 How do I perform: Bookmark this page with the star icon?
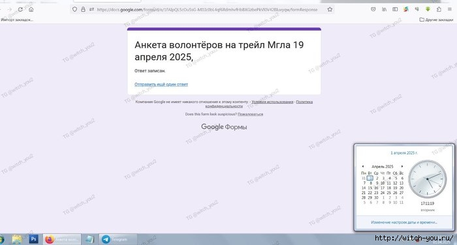click(330, 9)
